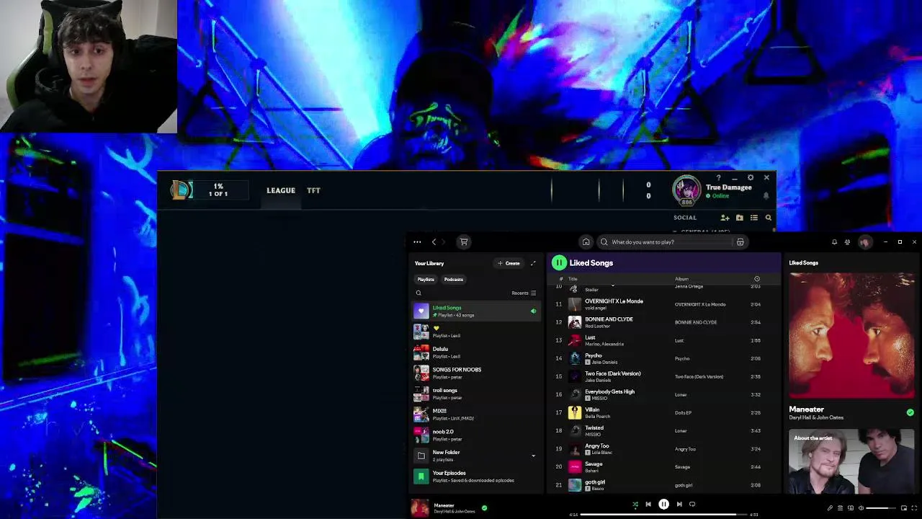Create new folder in League social
This screenshot has height=519, width=922.
pos(739,218)
